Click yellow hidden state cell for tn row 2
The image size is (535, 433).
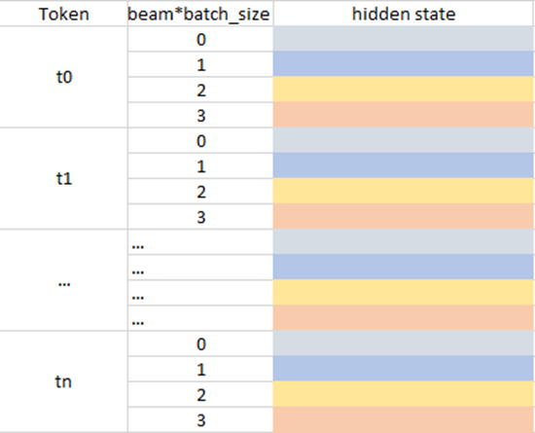(x=404, y=394)
